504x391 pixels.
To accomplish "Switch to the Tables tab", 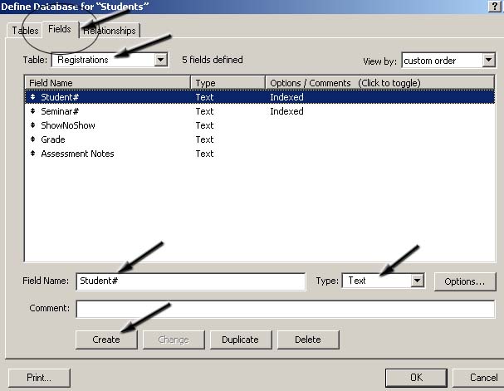I will pos(25,31).
